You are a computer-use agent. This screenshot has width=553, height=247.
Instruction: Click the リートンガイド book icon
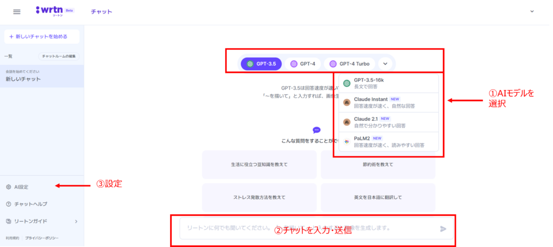pos(9,221)
